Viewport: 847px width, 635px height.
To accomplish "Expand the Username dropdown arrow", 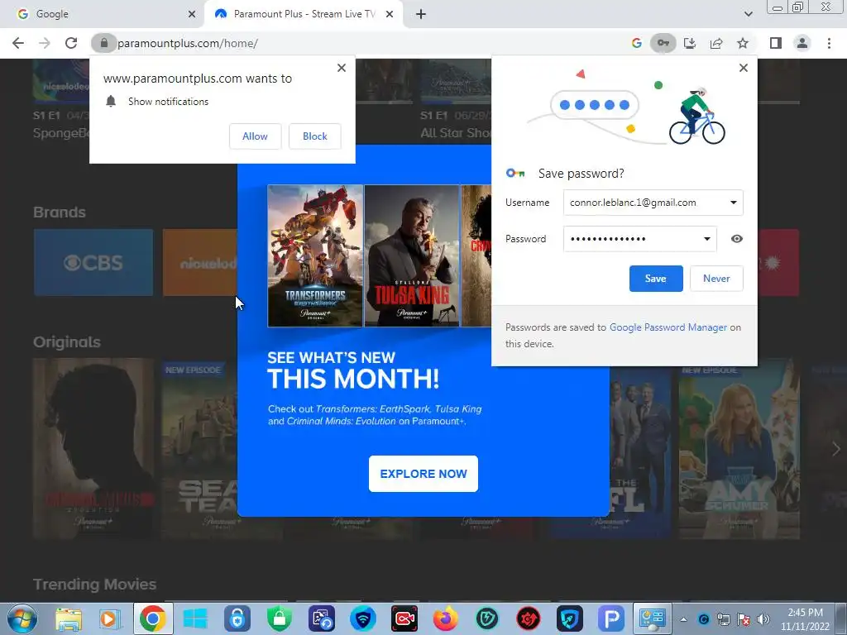I will pos(733,203).
